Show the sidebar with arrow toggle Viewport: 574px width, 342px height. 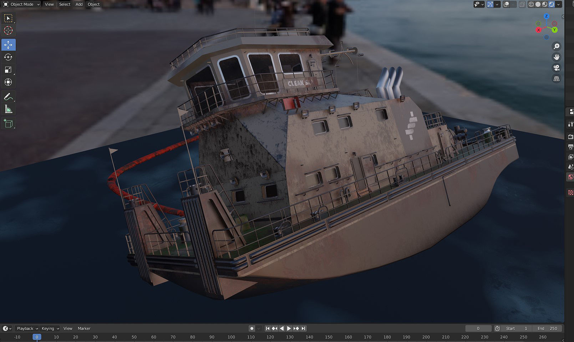click(563, 16)
